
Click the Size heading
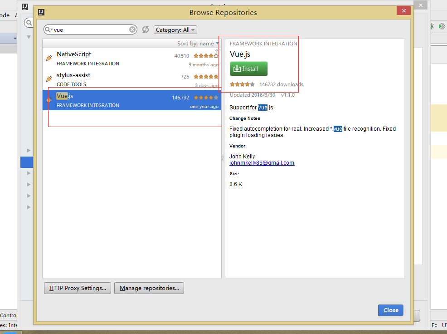(234, 173)
